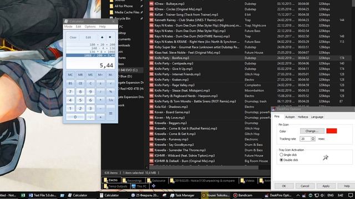Viewport: 355px width, 199px height.
Task: Click the BS backspace key in Calculator
Action: click(x=70, y=83)
